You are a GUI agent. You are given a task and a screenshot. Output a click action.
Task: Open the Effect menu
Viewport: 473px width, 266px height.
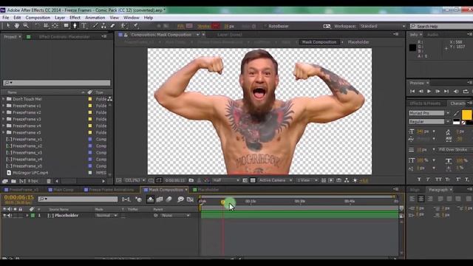75,18
